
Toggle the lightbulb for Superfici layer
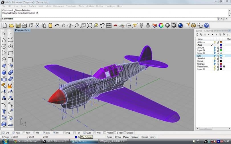pyautogui.click(x=215, y=58)
